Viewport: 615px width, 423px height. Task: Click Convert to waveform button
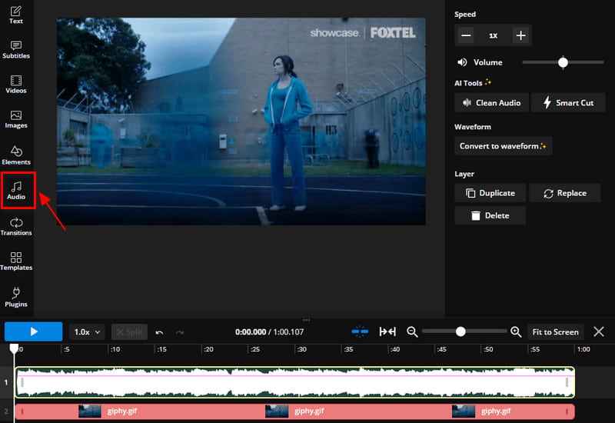coord(504,146)
